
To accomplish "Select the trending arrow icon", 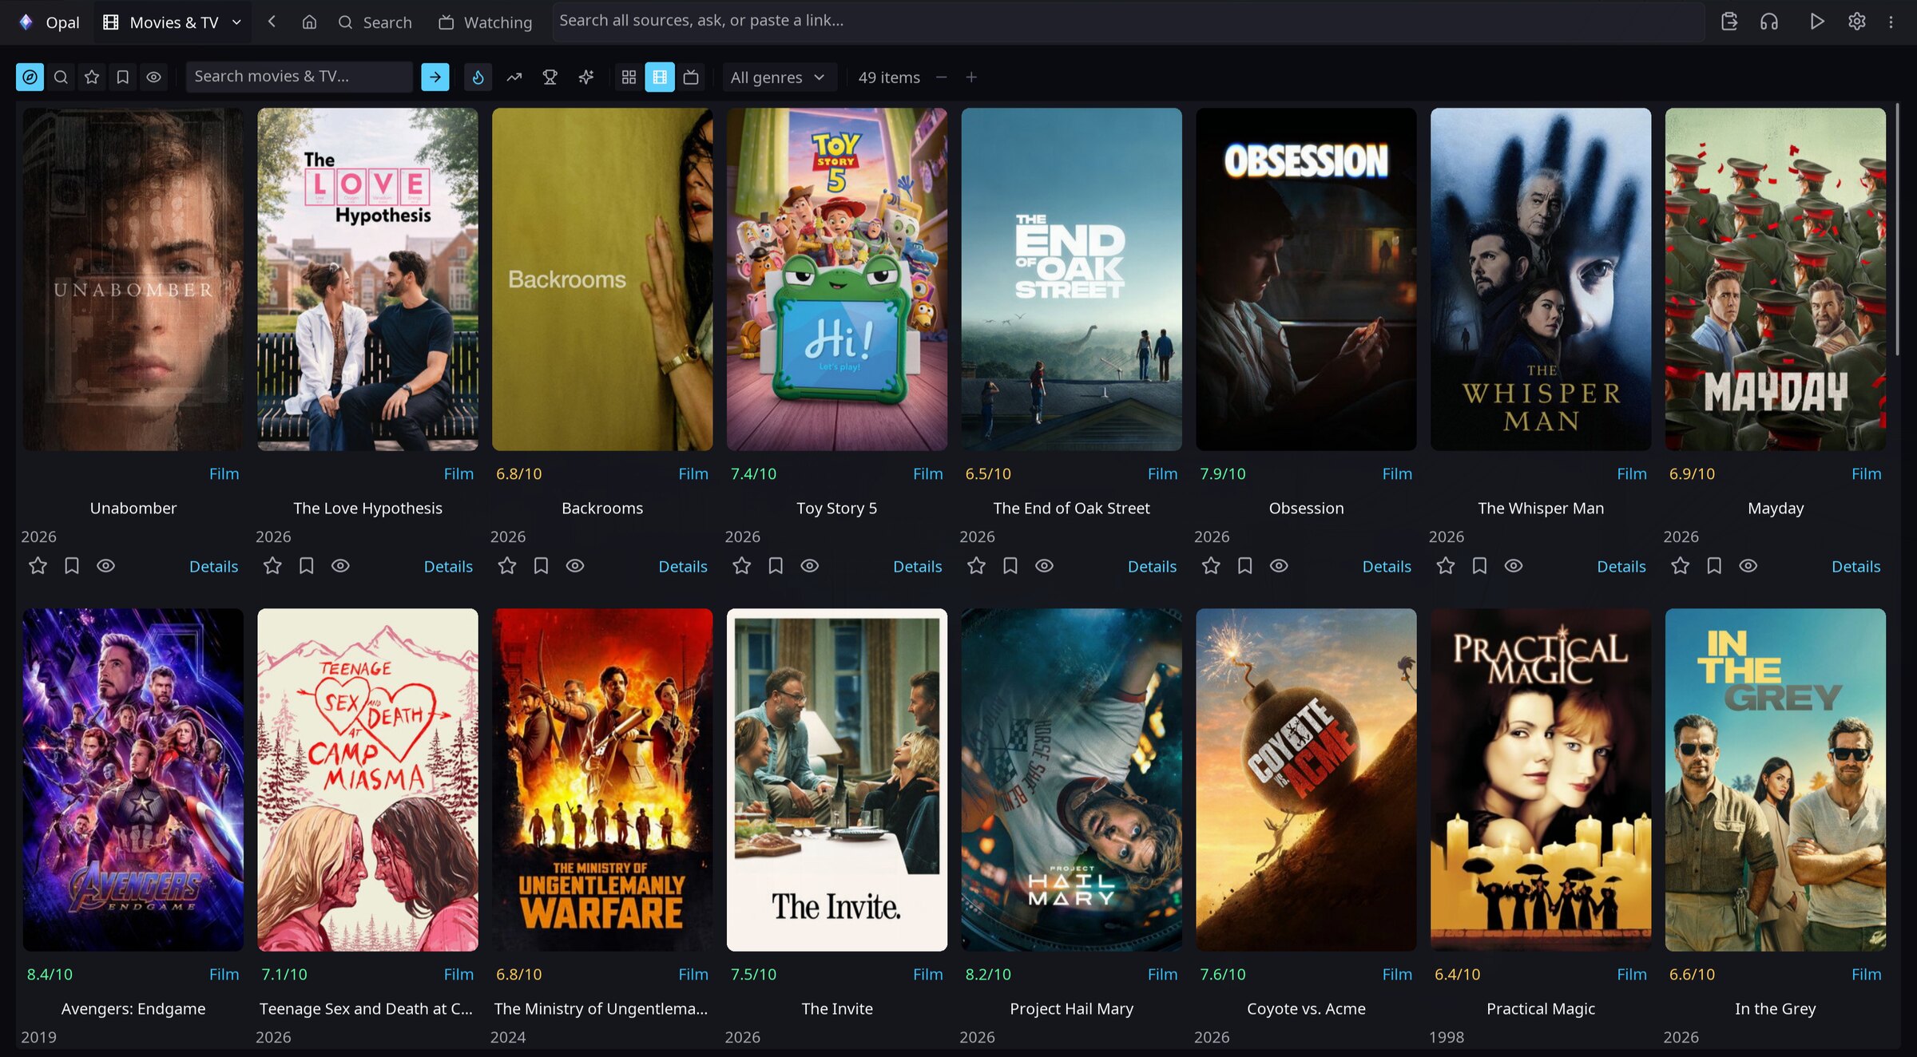I will pos(514,77).
